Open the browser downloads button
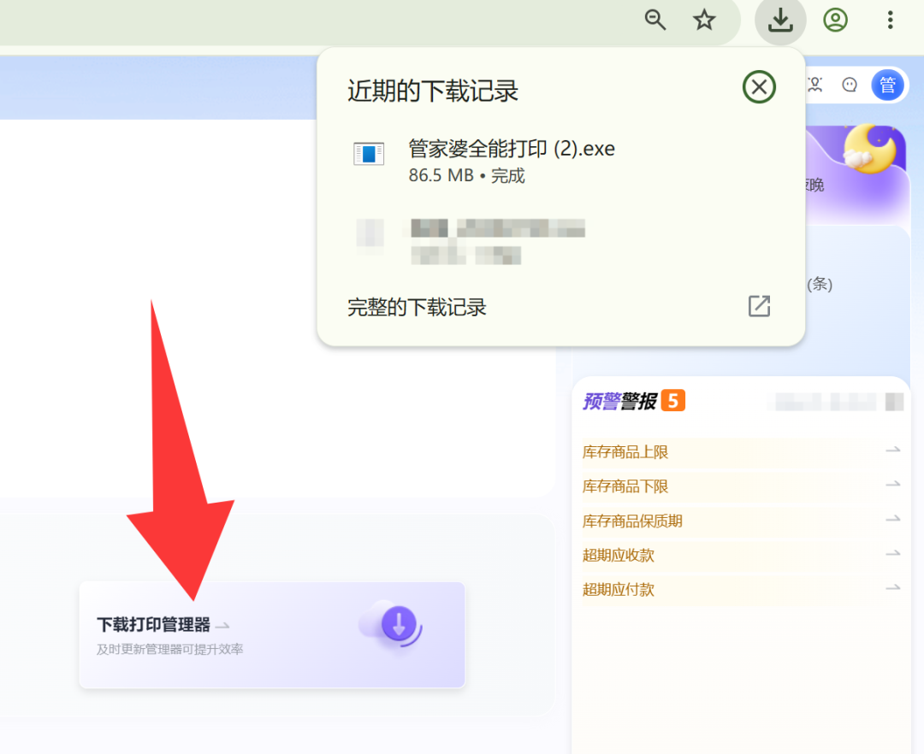This screenshot has height=754, width=924. click(780, 21)
